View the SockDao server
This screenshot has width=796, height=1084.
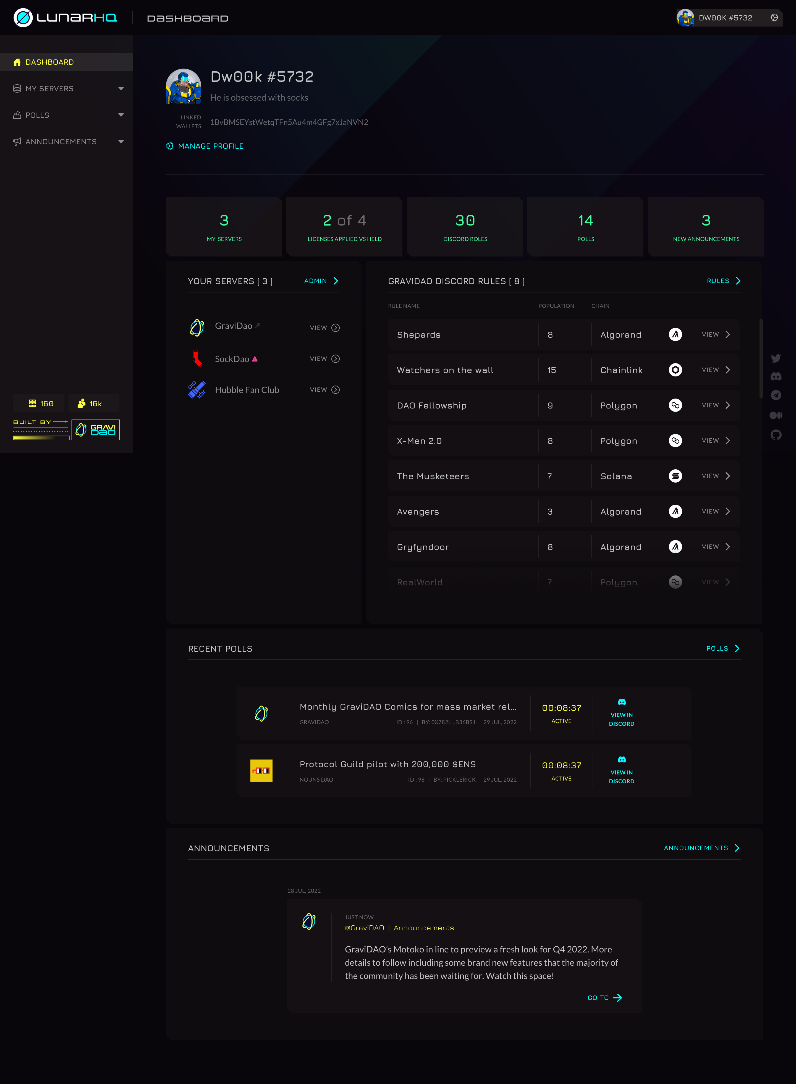tap(324, 359)
